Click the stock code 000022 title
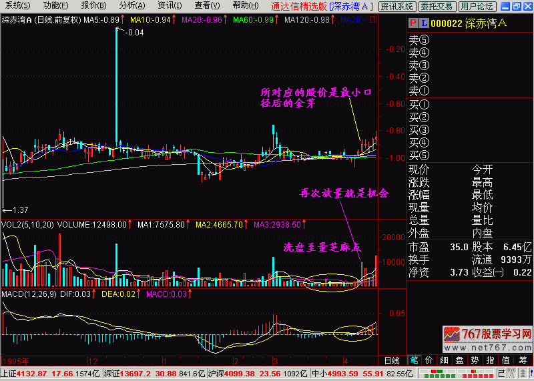This screenshot has height=381, width=534. pos(446,23)
